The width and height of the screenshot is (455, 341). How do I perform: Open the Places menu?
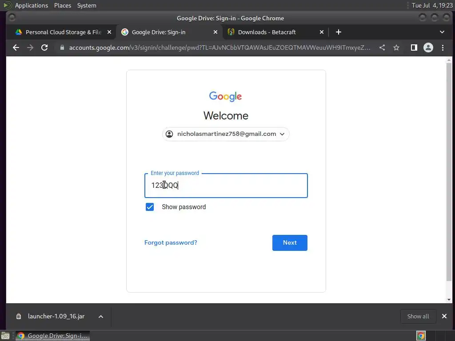(x=63, y=5)
